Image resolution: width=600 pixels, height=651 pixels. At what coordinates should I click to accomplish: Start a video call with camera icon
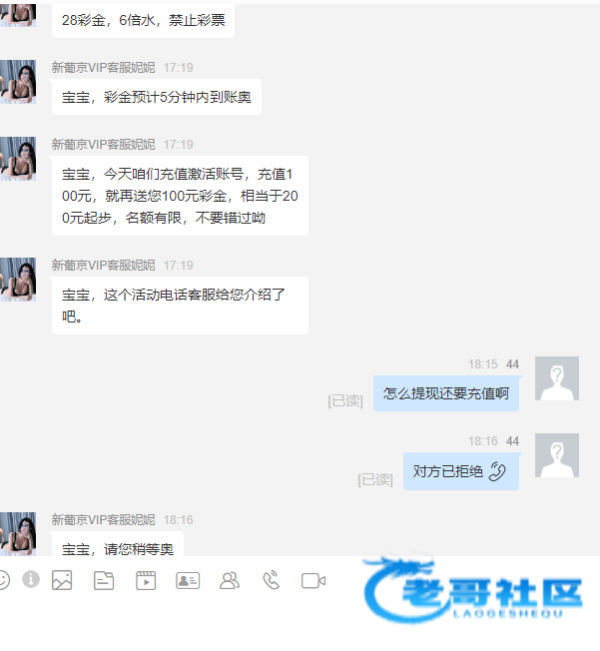point(313,581)
